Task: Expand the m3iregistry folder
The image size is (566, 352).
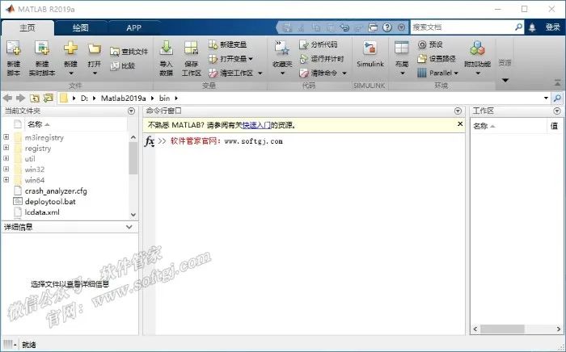Action: tap(6, 137)
